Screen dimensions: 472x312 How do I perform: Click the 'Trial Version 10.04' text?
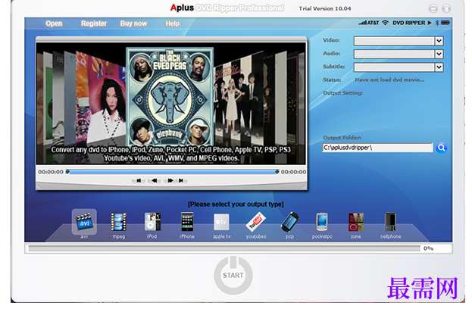click(325, 8)
